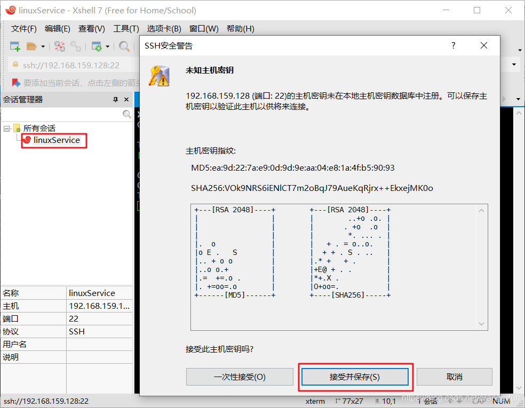The image size is (525, 408).
Task: Pin the 会话管理器 panel
Action: click(116, 99)
